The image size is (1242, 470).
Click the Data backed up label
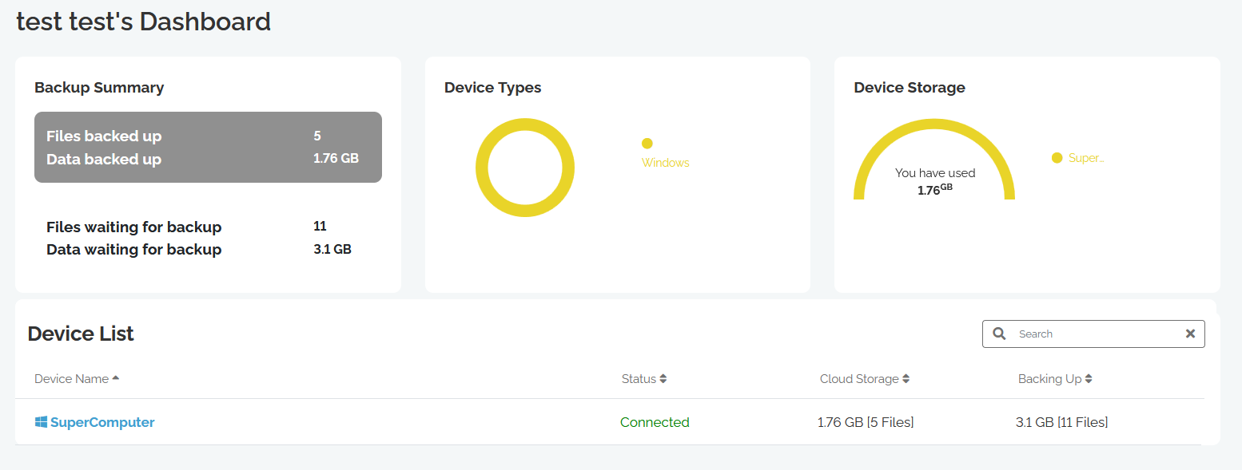[x=104, y=160]
